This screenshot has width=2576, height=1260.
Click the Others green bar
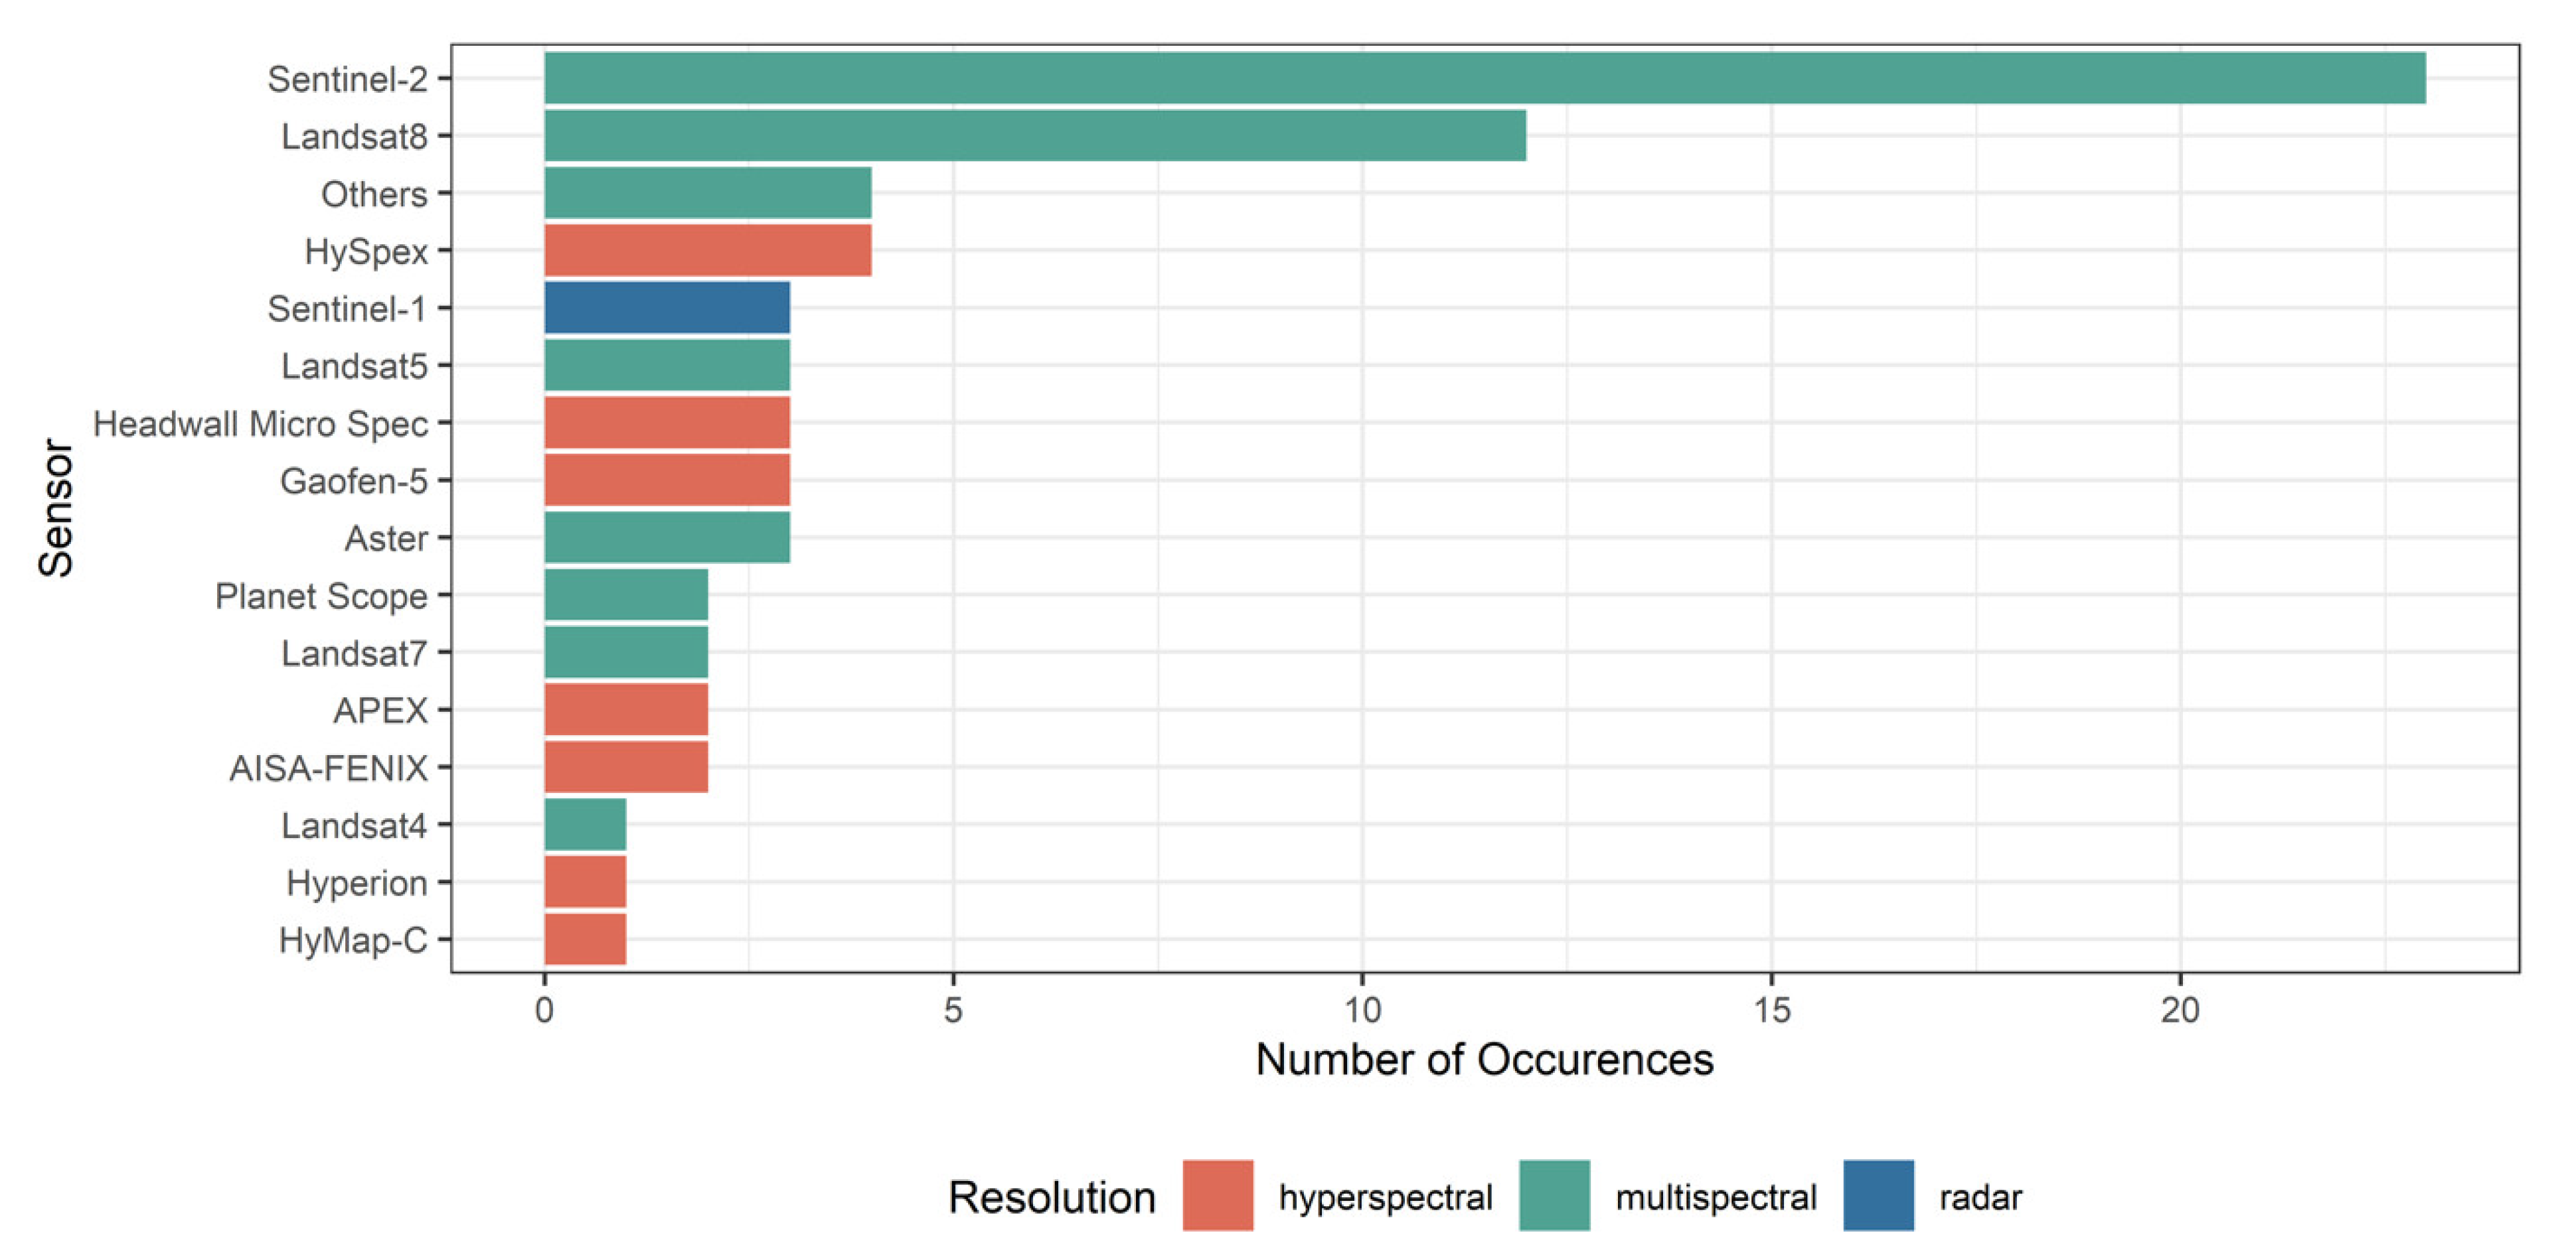[707, 193]
